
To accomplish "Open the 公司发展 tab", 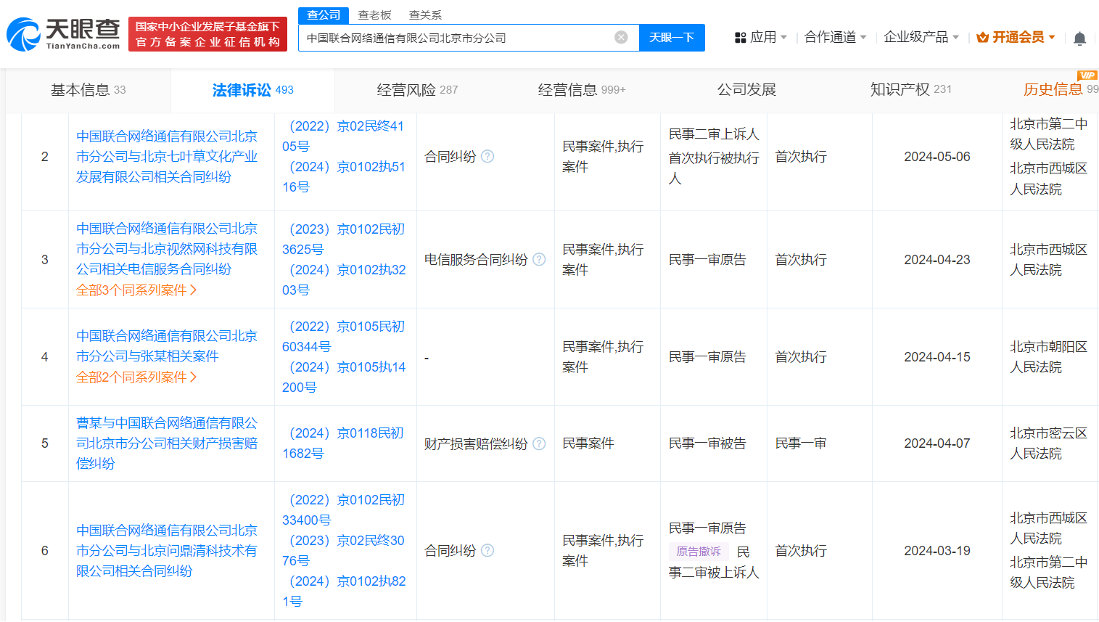I will (746, 90).
